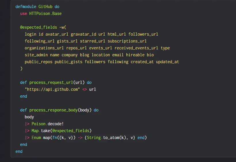
Task: Click the 'hireable' field word
Action: (135, 55)
